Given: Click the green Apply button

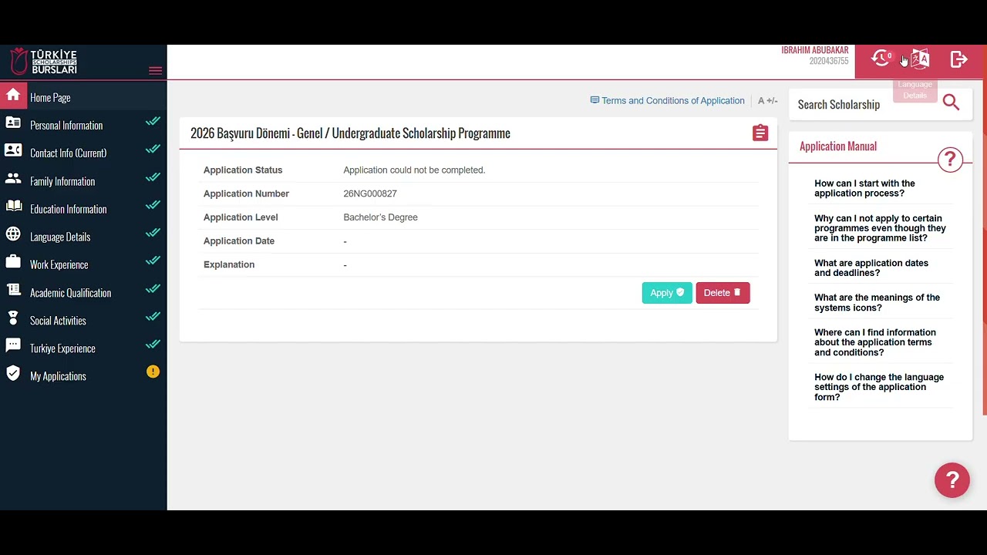Looking at the screenshot, I should point(667,293).
